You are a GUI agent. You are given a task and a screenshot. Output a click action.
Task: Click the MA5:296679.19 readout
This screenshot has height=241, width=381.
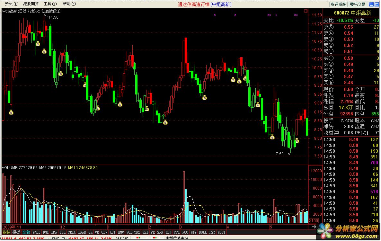click(53, 168)
